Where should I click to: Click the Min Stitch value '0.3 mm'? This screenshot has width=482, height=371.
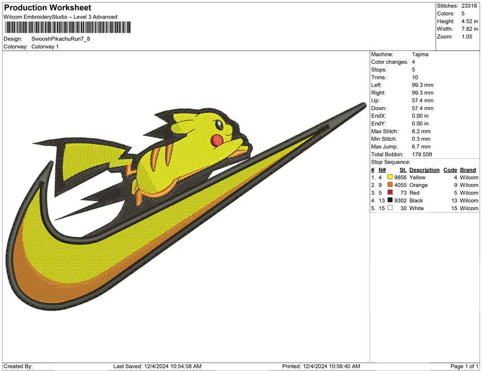[x=421, y=139]
